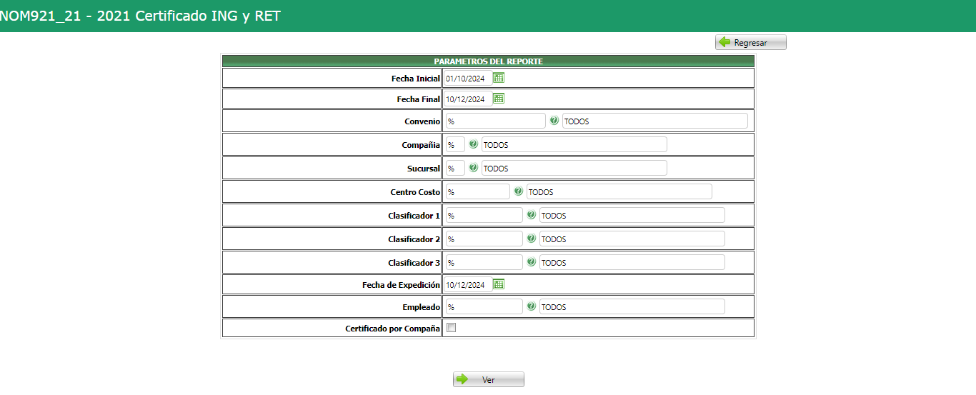The height and width of the screenshot is (395, 976).
Task: Select the Empleado description field showing TODOS
Action: [x=632, y=306]
